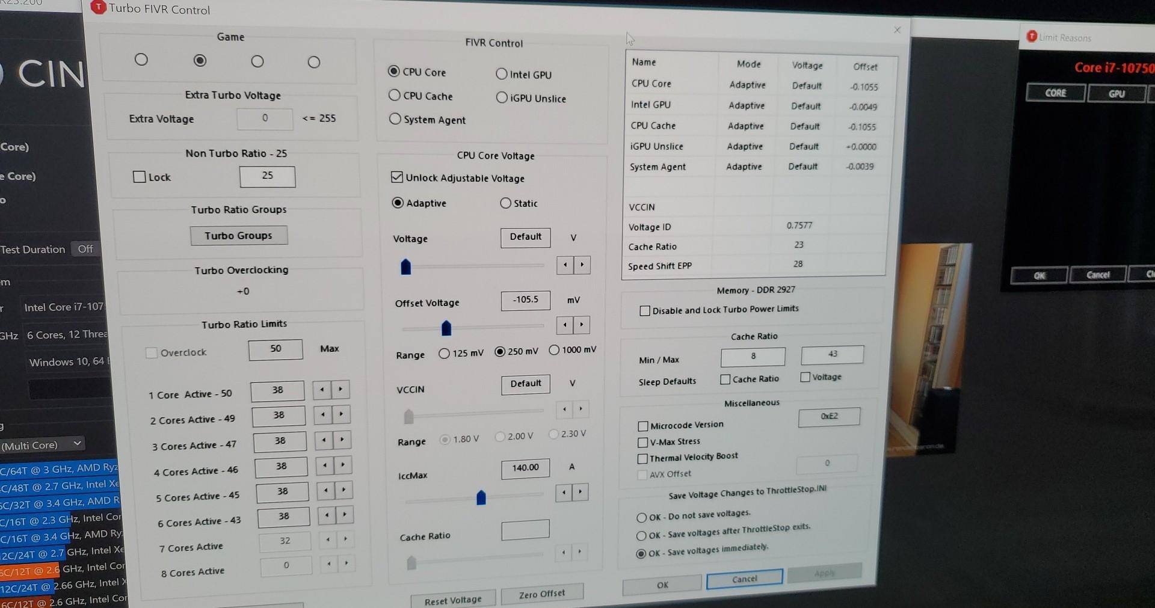Switch to the GPU tab in Limit Reasons
The width and height of the screenshot is (1155, 608).
point(1116,94)
